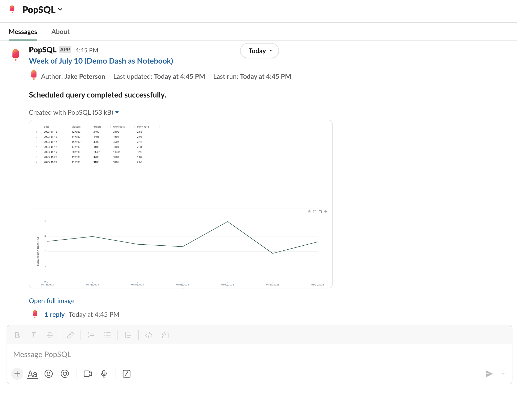Start an ordered numbered list
Viewport: 517px width, 393px height.
pyautogui.click(x=91, y=335)
